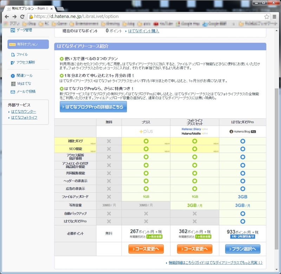Click コース変更へ button under プラス
Image resolution: width=281 pixels, height=274 pixels.
146,249
